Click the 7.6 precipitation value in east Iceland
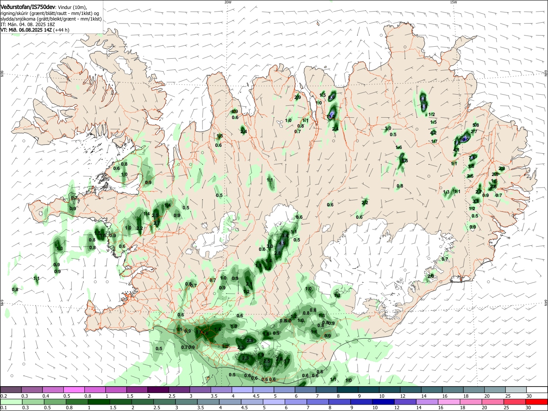Viewport: 548px width, 411px height. tap(473, 158)
